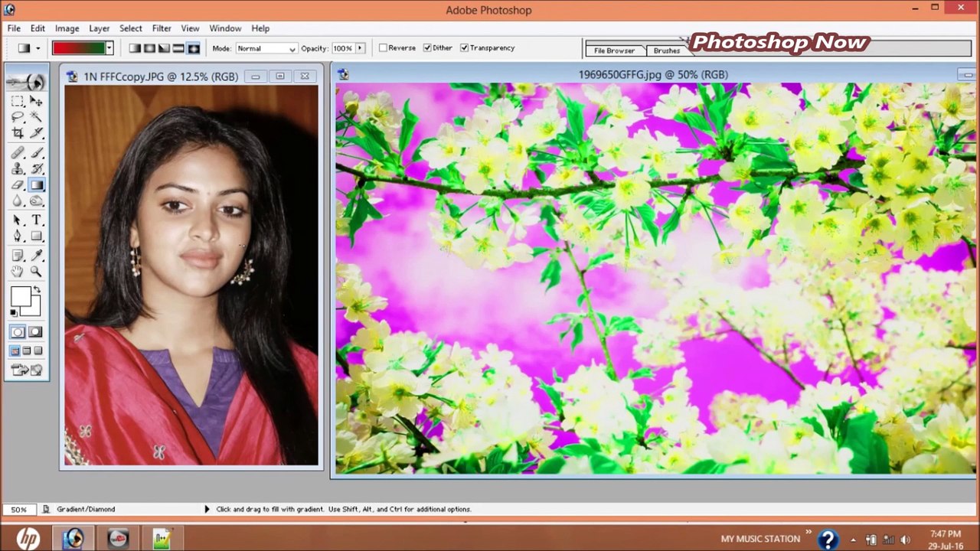Choose the Reflected gradient style button

pyautogui.click(x=178, y=48)
